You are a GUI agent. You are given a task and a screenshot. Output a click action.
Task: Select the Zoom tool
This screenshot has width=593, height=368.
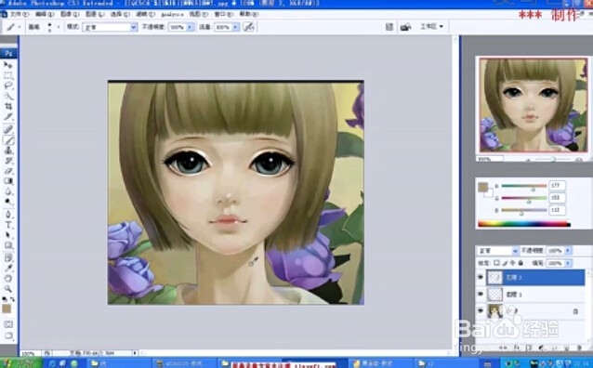coord(8,289)
